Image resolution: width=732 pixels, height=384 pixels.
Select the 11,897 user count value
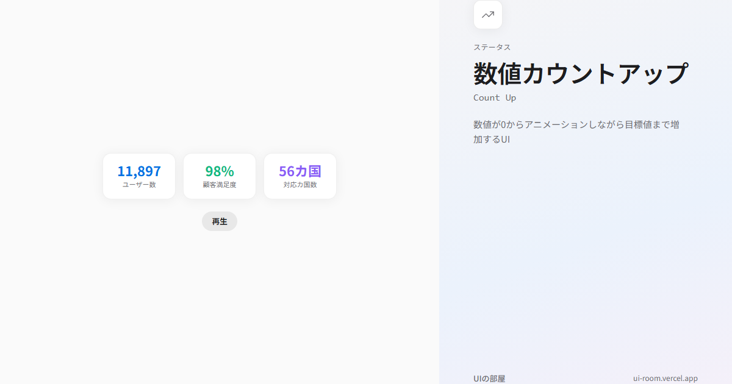coord(139,171)
